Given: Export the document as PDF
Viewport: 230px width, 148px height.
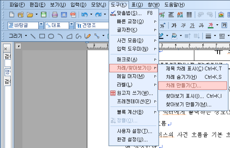Looking at the screenshot, I should 73,14.
